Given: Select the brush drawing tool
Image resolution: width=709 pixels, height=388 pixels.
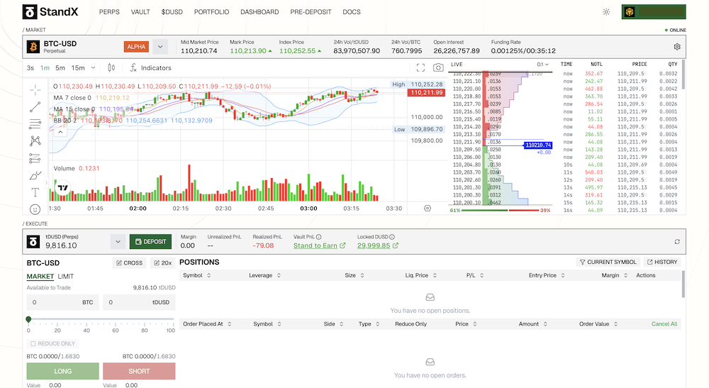Looking at the screenshot, I should point(35,175).
